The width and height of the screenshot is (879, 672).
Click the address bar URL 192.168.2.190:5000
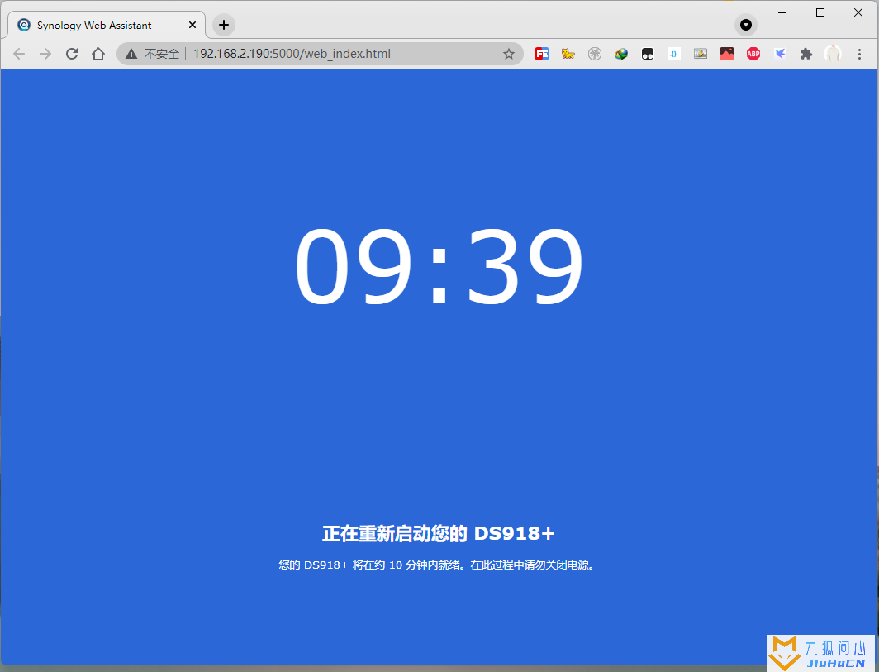[x=292, y=54]
